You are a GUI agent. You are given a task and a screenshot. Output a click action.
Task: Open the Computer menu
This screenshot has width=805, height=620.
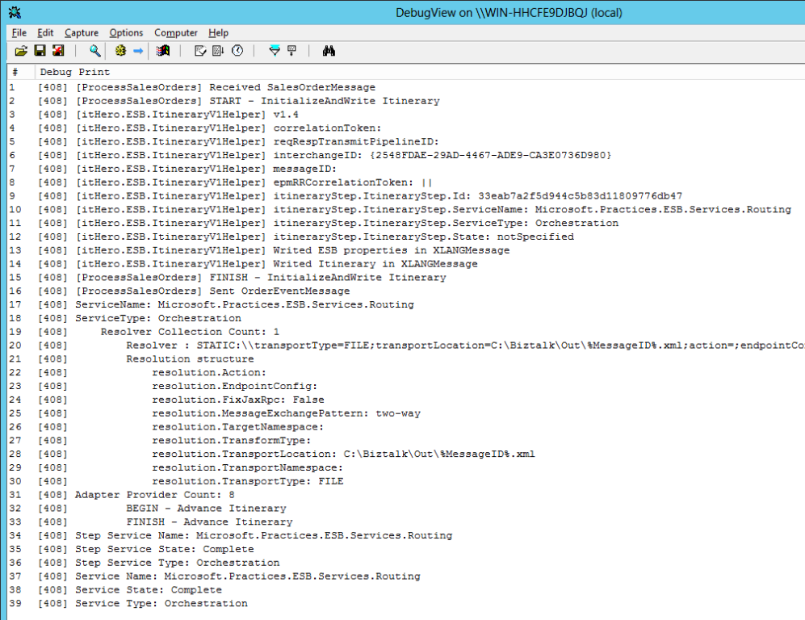(x=175, y=33)
